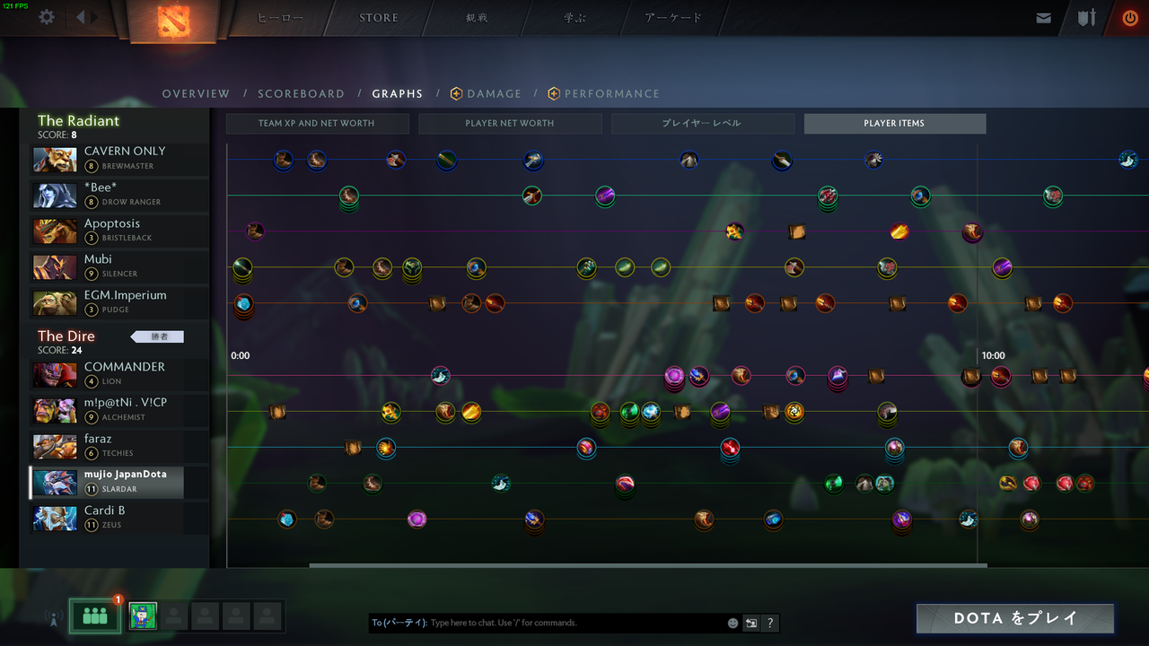Screen dimensions: 1149x646
Task: Select the Brewmaster hero portrait
Action: coord(55,159)
